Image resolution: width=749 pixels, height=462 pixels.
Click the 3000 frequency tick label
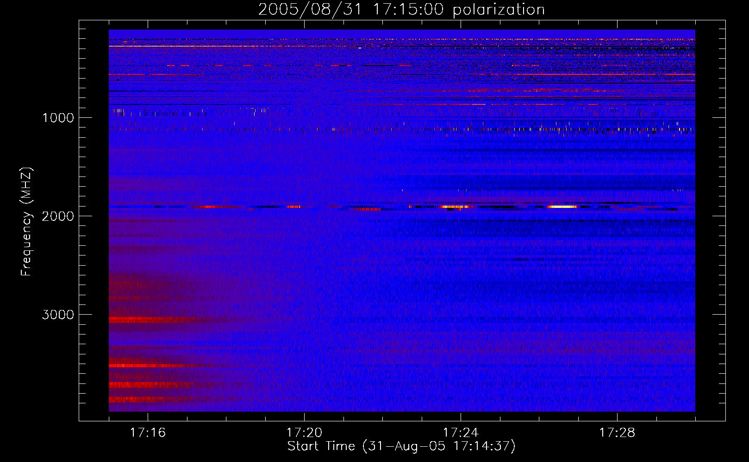(x=58, y=315)
